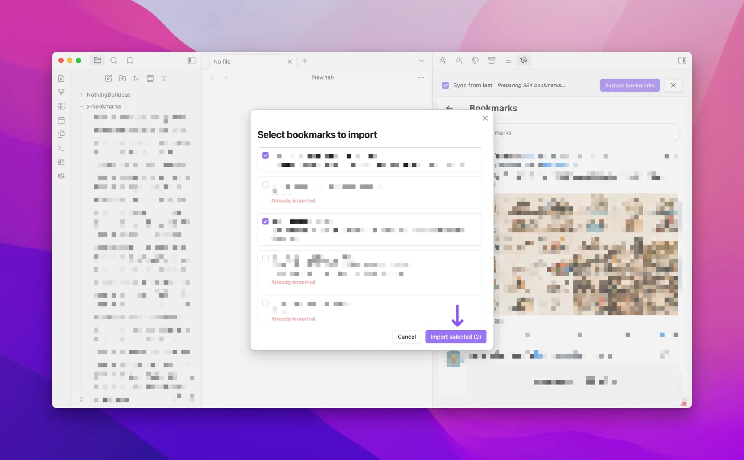The width and height of the screenshot is (744, 460).
Task: Open the tab list dropdown chevron
Action: 421,61
